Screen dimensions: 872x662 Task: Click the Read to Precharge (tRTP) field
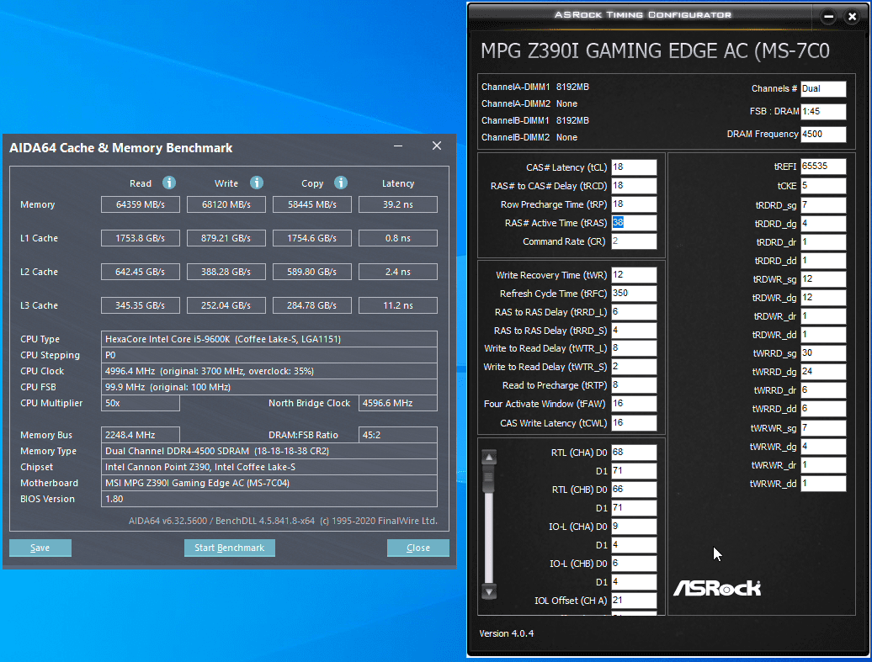click(x=634, y=385)
